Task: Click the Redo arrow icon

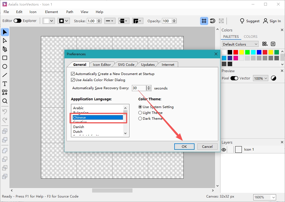Action: coord(5,120)
